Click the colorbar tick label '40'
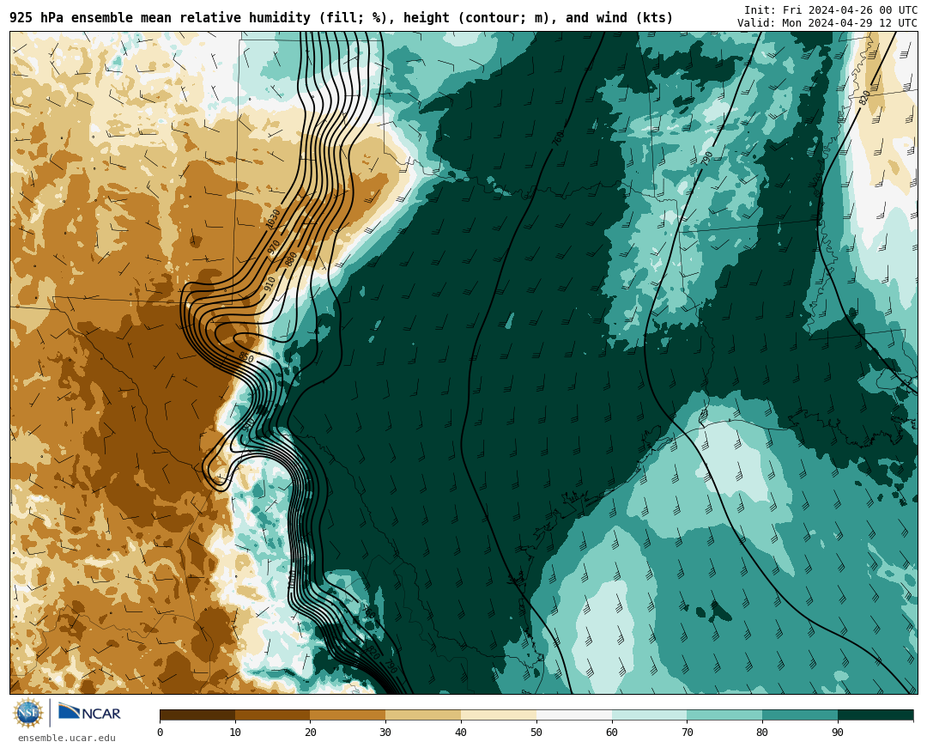 (461, 732)
